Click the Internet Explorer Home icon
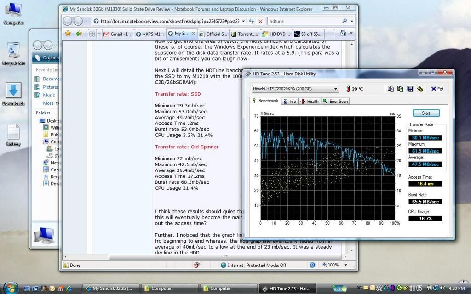This screenshot has height=294, width=471. click(343, 33)
